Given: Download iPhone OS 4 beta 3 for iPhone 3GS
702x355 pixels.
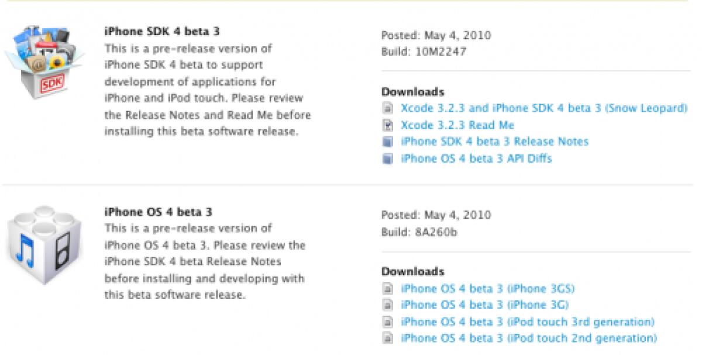Looking at the screenshot, I should pyautogui.click(x=488, y=288).
